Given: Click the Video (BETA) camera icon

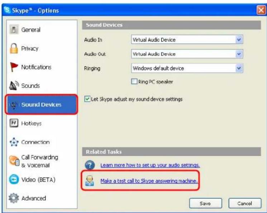Looking at the screenshot, I should pyautogui.click(x=14, y=179).
